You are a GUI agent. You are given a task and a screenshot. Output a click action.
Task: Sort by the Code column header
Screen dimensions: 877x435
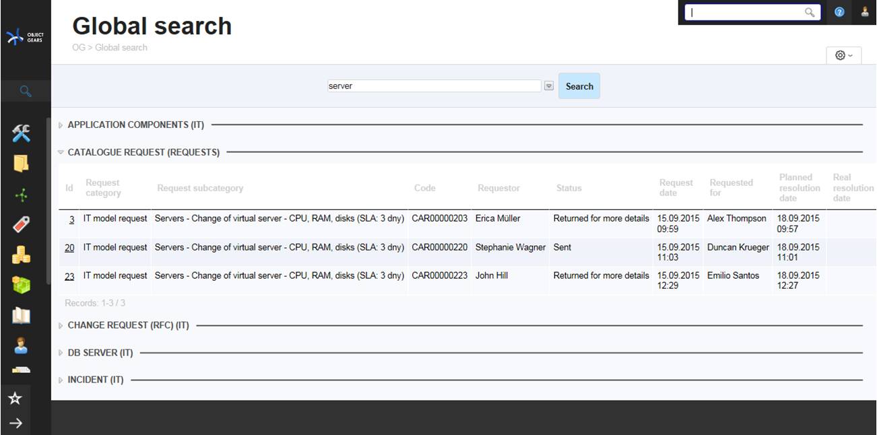click(425, 188)
